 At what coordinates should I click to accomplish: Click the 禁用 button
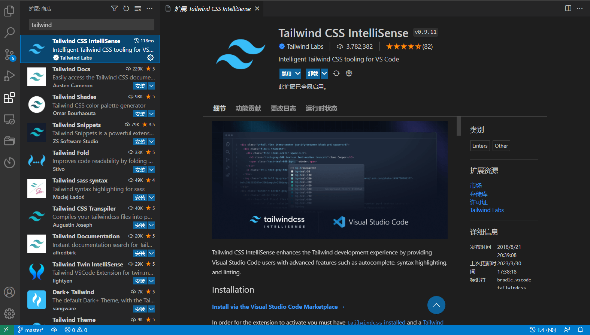coord(287,73)
